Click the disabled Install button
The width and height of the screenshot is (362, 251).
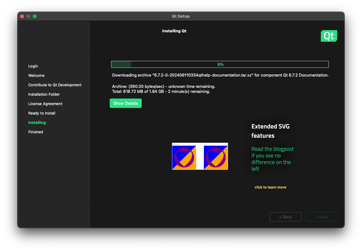(322, 217)
